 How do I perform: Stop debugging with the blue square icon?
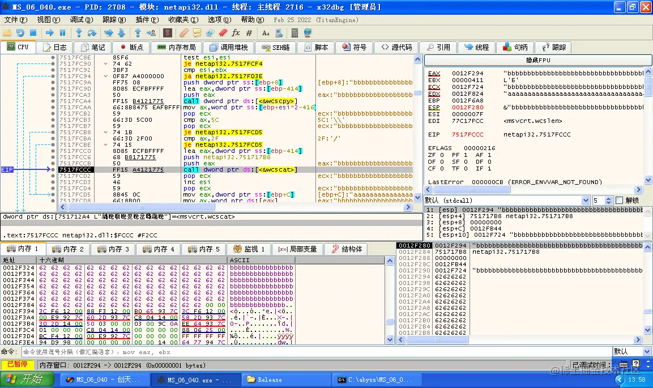[33, 33]
